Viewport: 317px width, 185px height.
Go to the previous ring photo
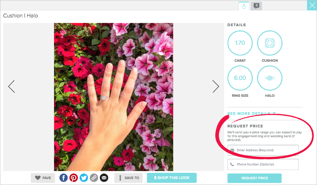click(12, 86)
